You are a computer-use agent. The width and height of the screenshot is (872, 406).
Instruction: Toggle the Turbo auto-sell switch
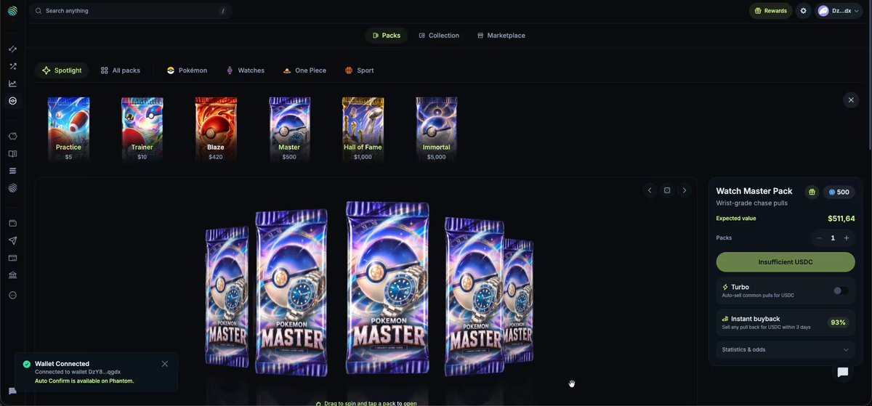point(840,291)
